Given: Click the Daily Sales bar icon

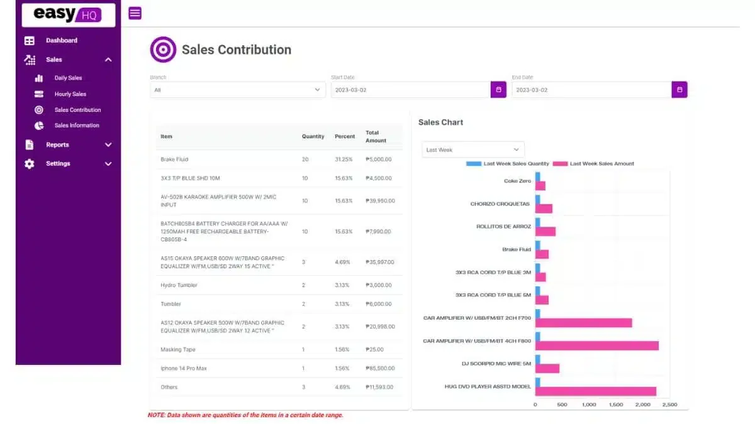Looking at the screenshot, I should coord(39,79).
